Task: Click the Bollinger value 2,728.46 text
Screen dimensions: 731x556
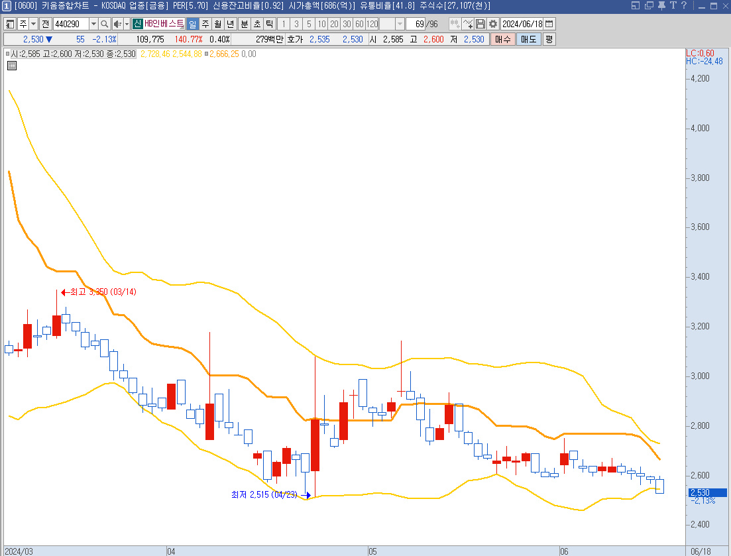Action: 155,54
